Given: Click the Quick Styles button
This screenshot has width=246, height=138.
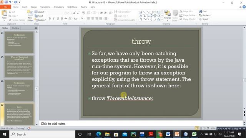Looking at the screenshot, I should (175, 16).
